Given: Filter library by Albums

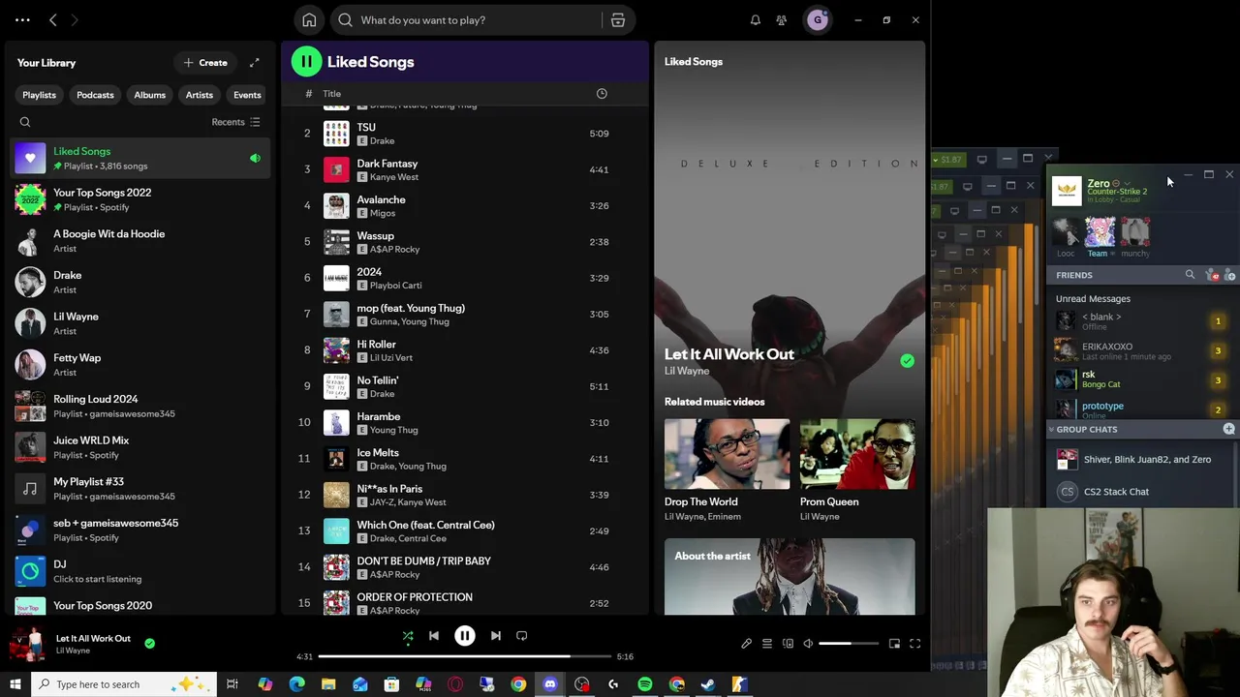Looking at the screenshot, I should click(x=149, y=95).
